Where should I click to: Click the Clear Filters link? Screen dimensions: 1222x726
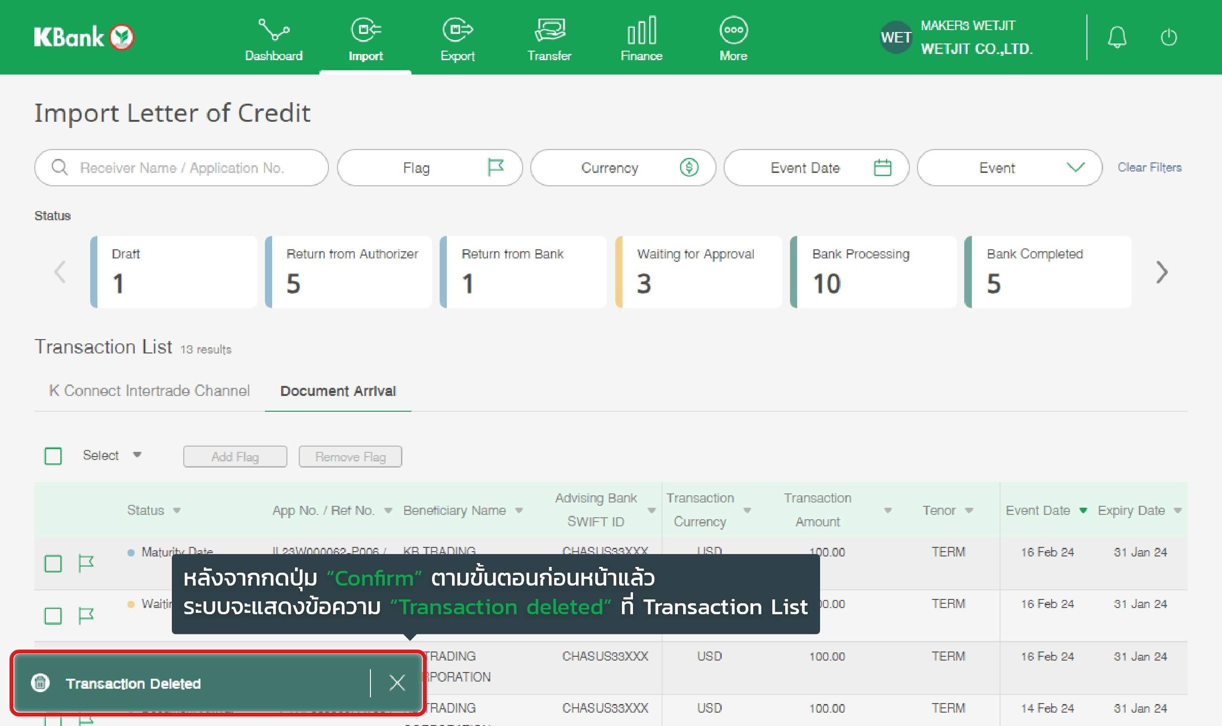tap(1149, 167)
